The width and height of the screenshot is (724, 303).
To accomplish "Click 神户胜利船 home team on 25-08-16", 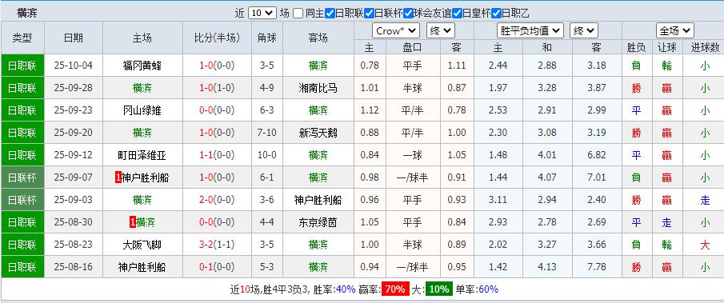I will pos(142,267).
